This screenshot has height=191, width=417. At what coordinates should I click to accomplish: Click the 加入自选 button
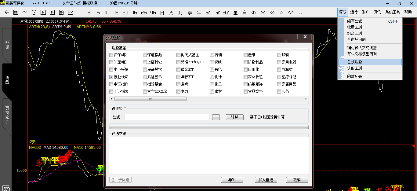266,180
